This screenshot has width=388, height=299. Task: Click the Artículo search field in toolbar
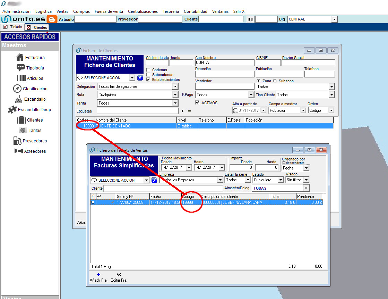coord(95,19)
